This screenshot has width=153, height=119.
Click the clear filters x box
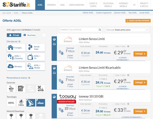click(44, 35)
